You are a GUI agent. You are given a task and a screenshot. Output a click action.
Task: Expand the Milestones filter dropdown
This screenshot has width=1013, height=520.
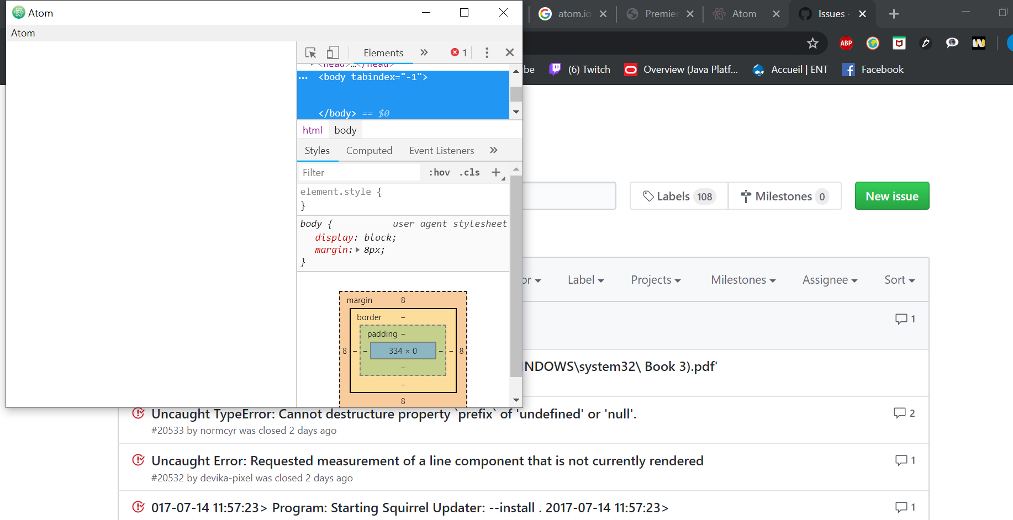pos(743,280)
